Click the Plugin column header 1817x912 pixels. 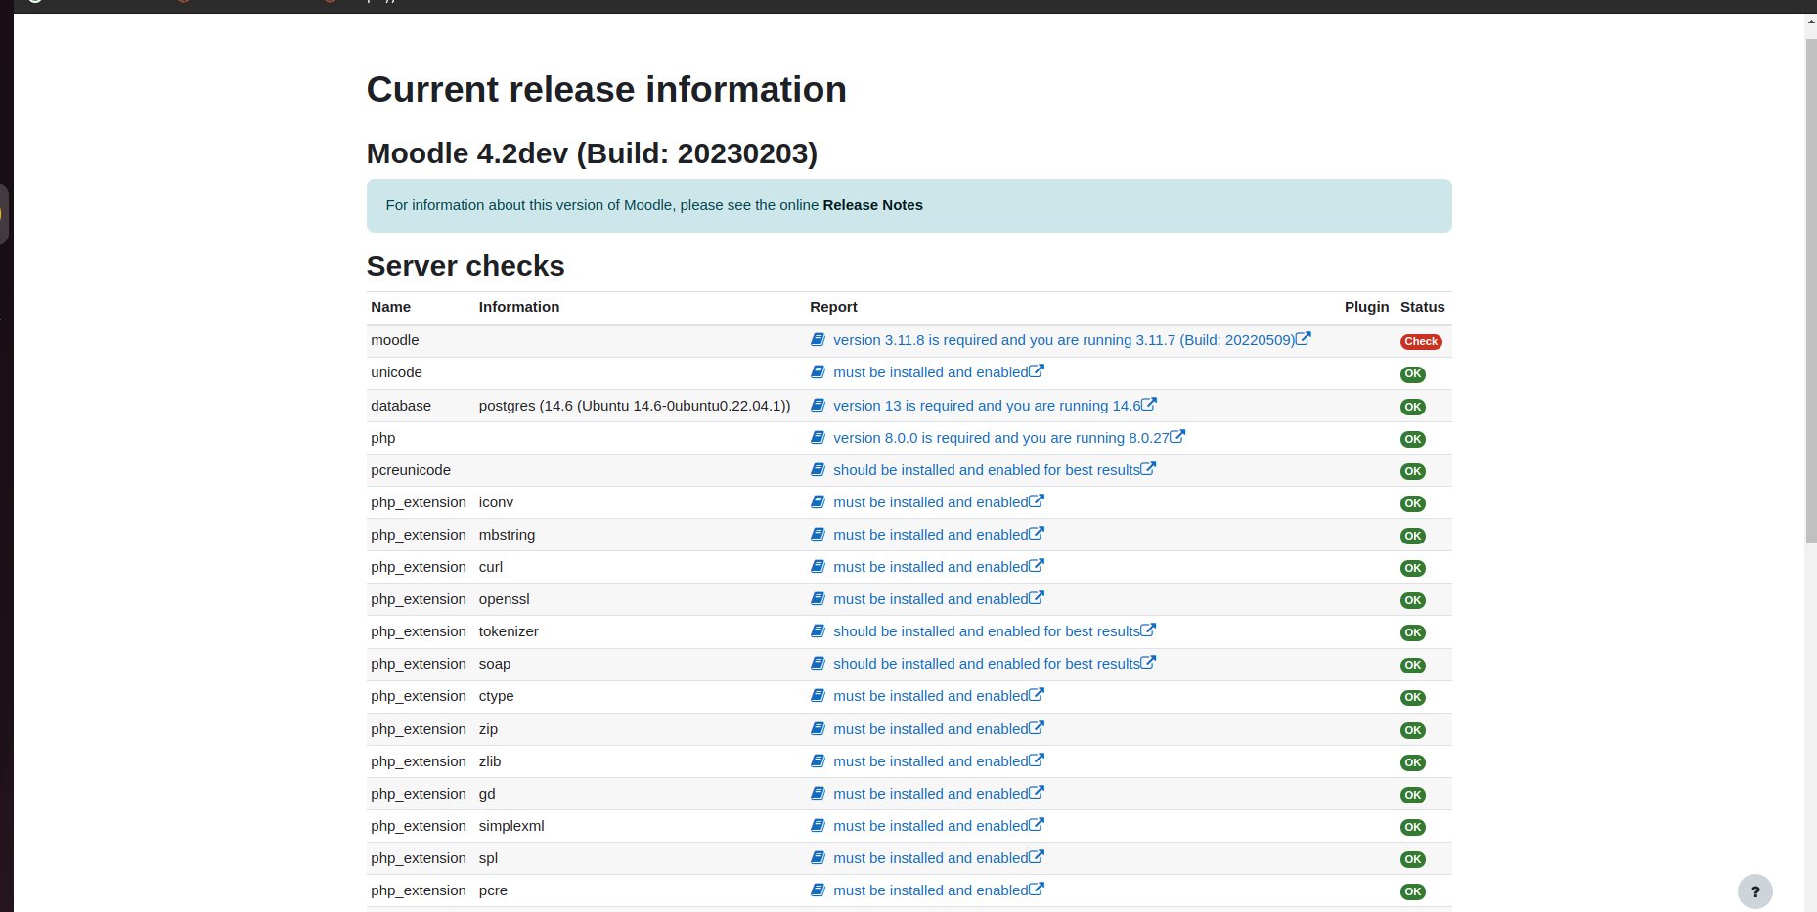click(1366, 307)
